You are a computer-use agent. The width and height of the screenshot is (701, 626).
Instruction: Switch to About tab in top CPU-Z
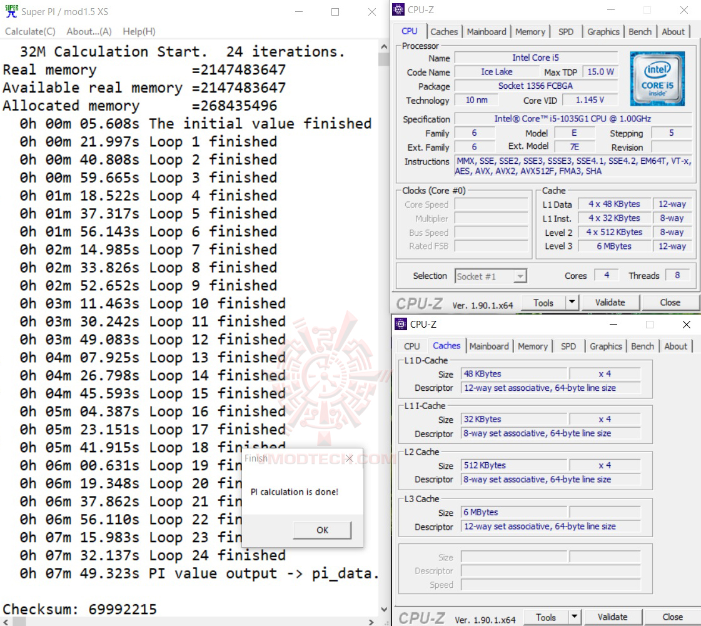point(673,32)
